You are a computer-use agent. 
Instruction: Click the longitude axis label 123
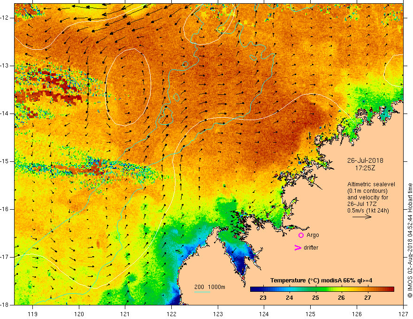point(218,314)
